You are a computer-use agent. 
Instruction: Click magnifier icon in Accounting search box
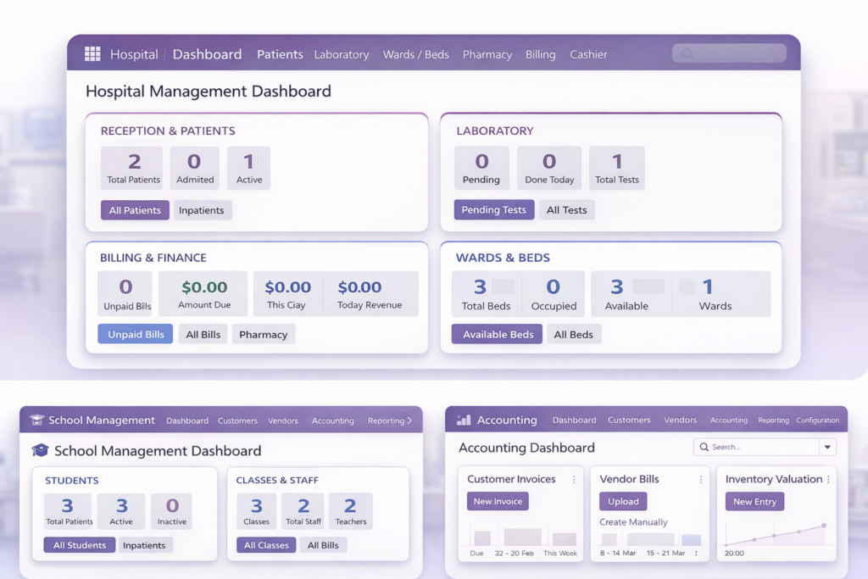click(704, 447)
